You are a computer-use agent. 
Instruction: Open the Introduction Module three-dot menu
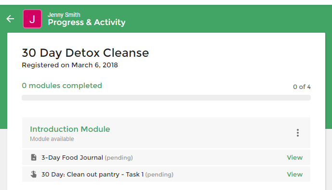click(297, 133)
